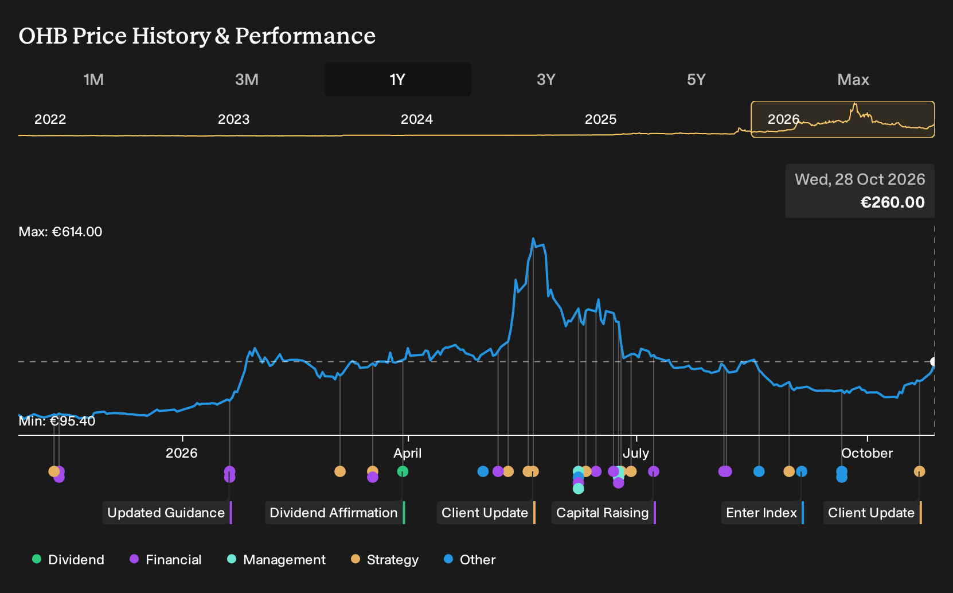Toggle the Other legend filter
953x593 pixels.
[x=470, y=560]
